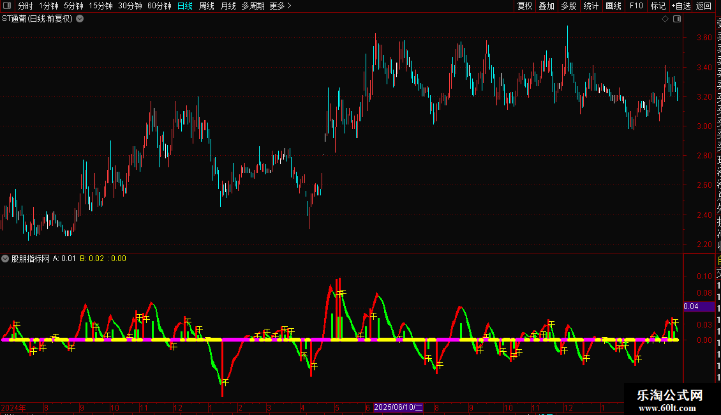This screenshot has height=415, width=721.
Task: Open F10 company info
Action: tap(636, 6)
